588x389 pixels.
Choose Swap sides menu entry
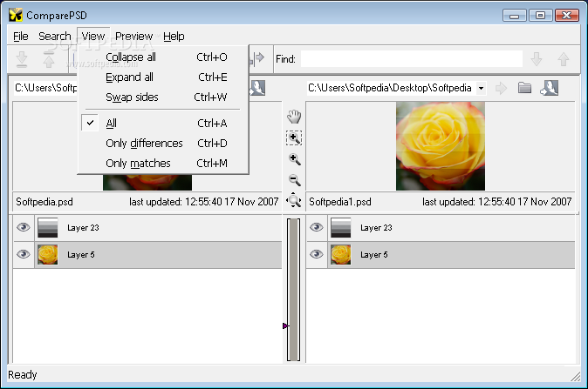(163, 97)
